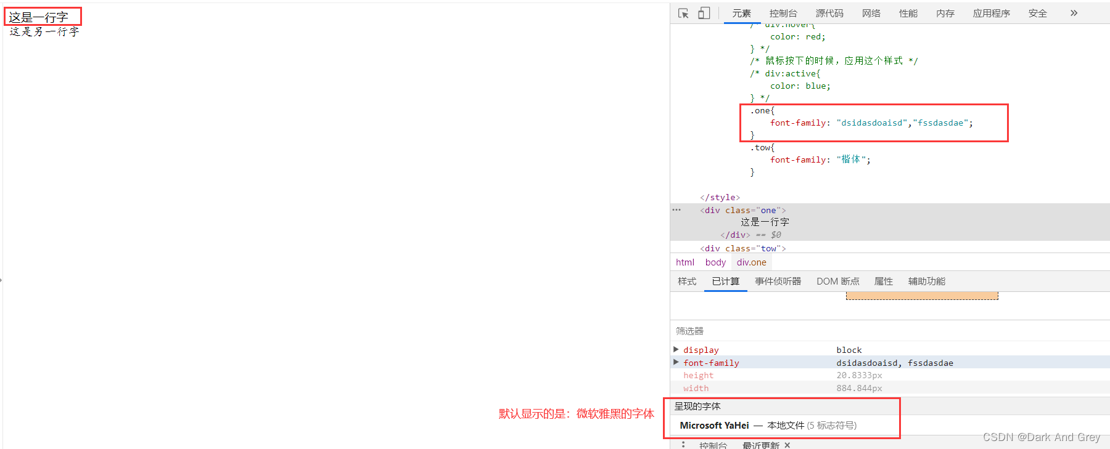Open the 源代码 tab

[x=829, y=13]
